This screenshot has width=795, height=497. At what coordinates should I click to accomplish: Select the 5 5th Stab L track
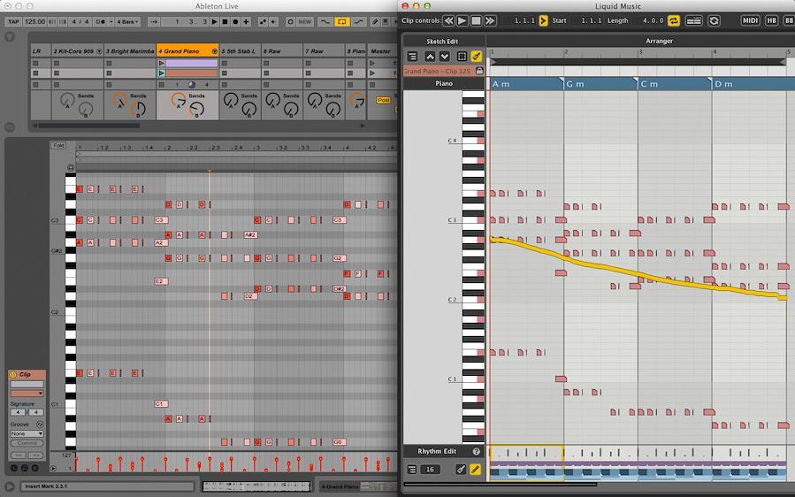[x=240, y=51]
